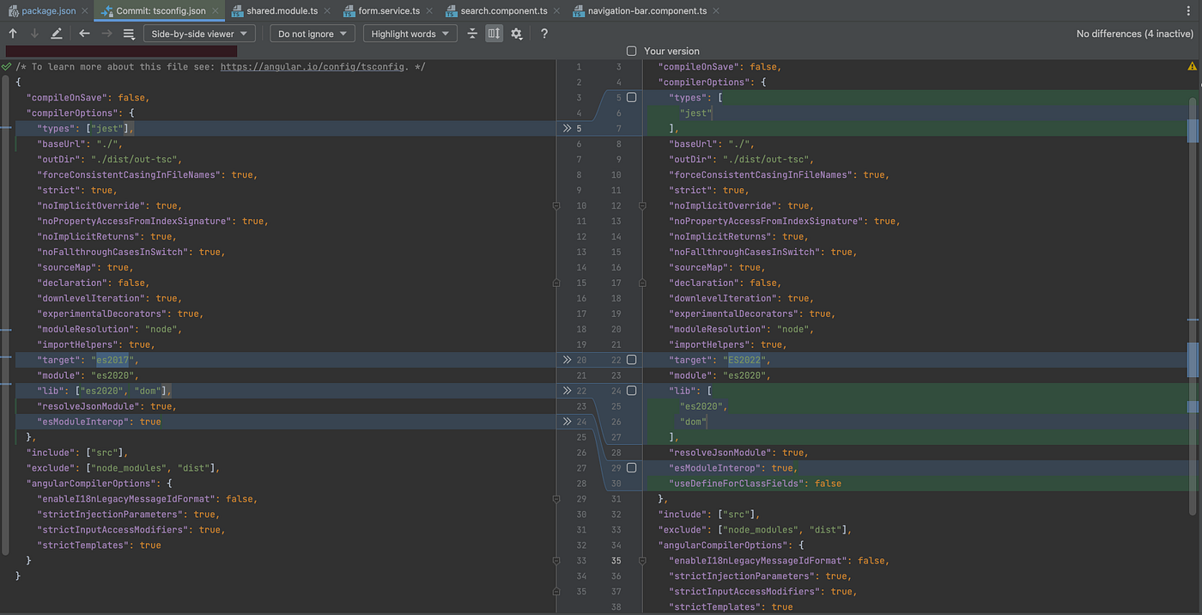The image size is (1202, 615).
Task: Close the navigation-bar.component.ts tab
Action: 716,11
